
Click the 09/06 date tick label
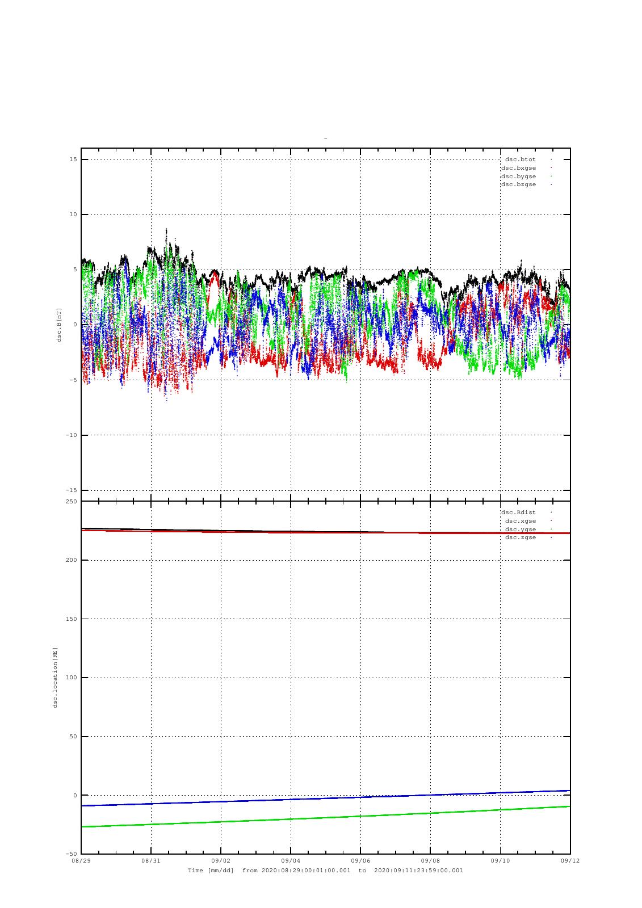point(360,860)
